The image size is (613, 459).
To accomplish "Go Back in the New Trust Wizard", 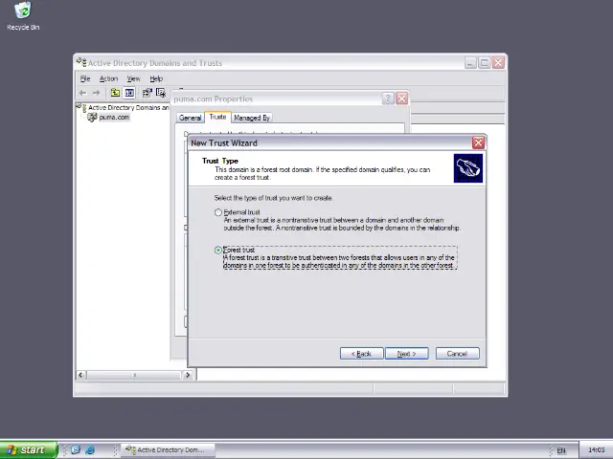I will pyautogui.click(x=361, y=354).
